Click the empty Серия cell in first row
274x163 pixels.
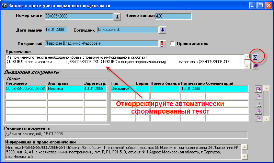[x=142, y=89]
